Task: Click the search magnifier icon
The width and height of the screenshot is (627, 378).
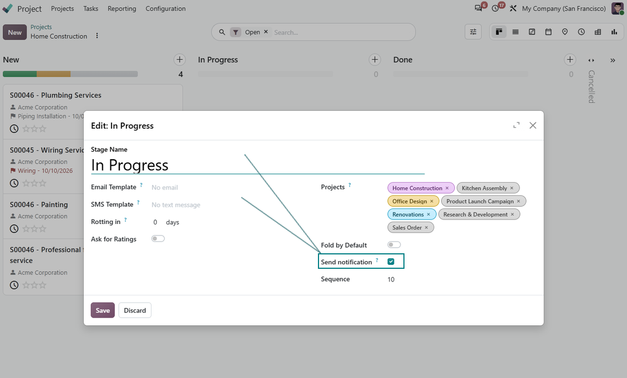Action: tap(221, 32)
